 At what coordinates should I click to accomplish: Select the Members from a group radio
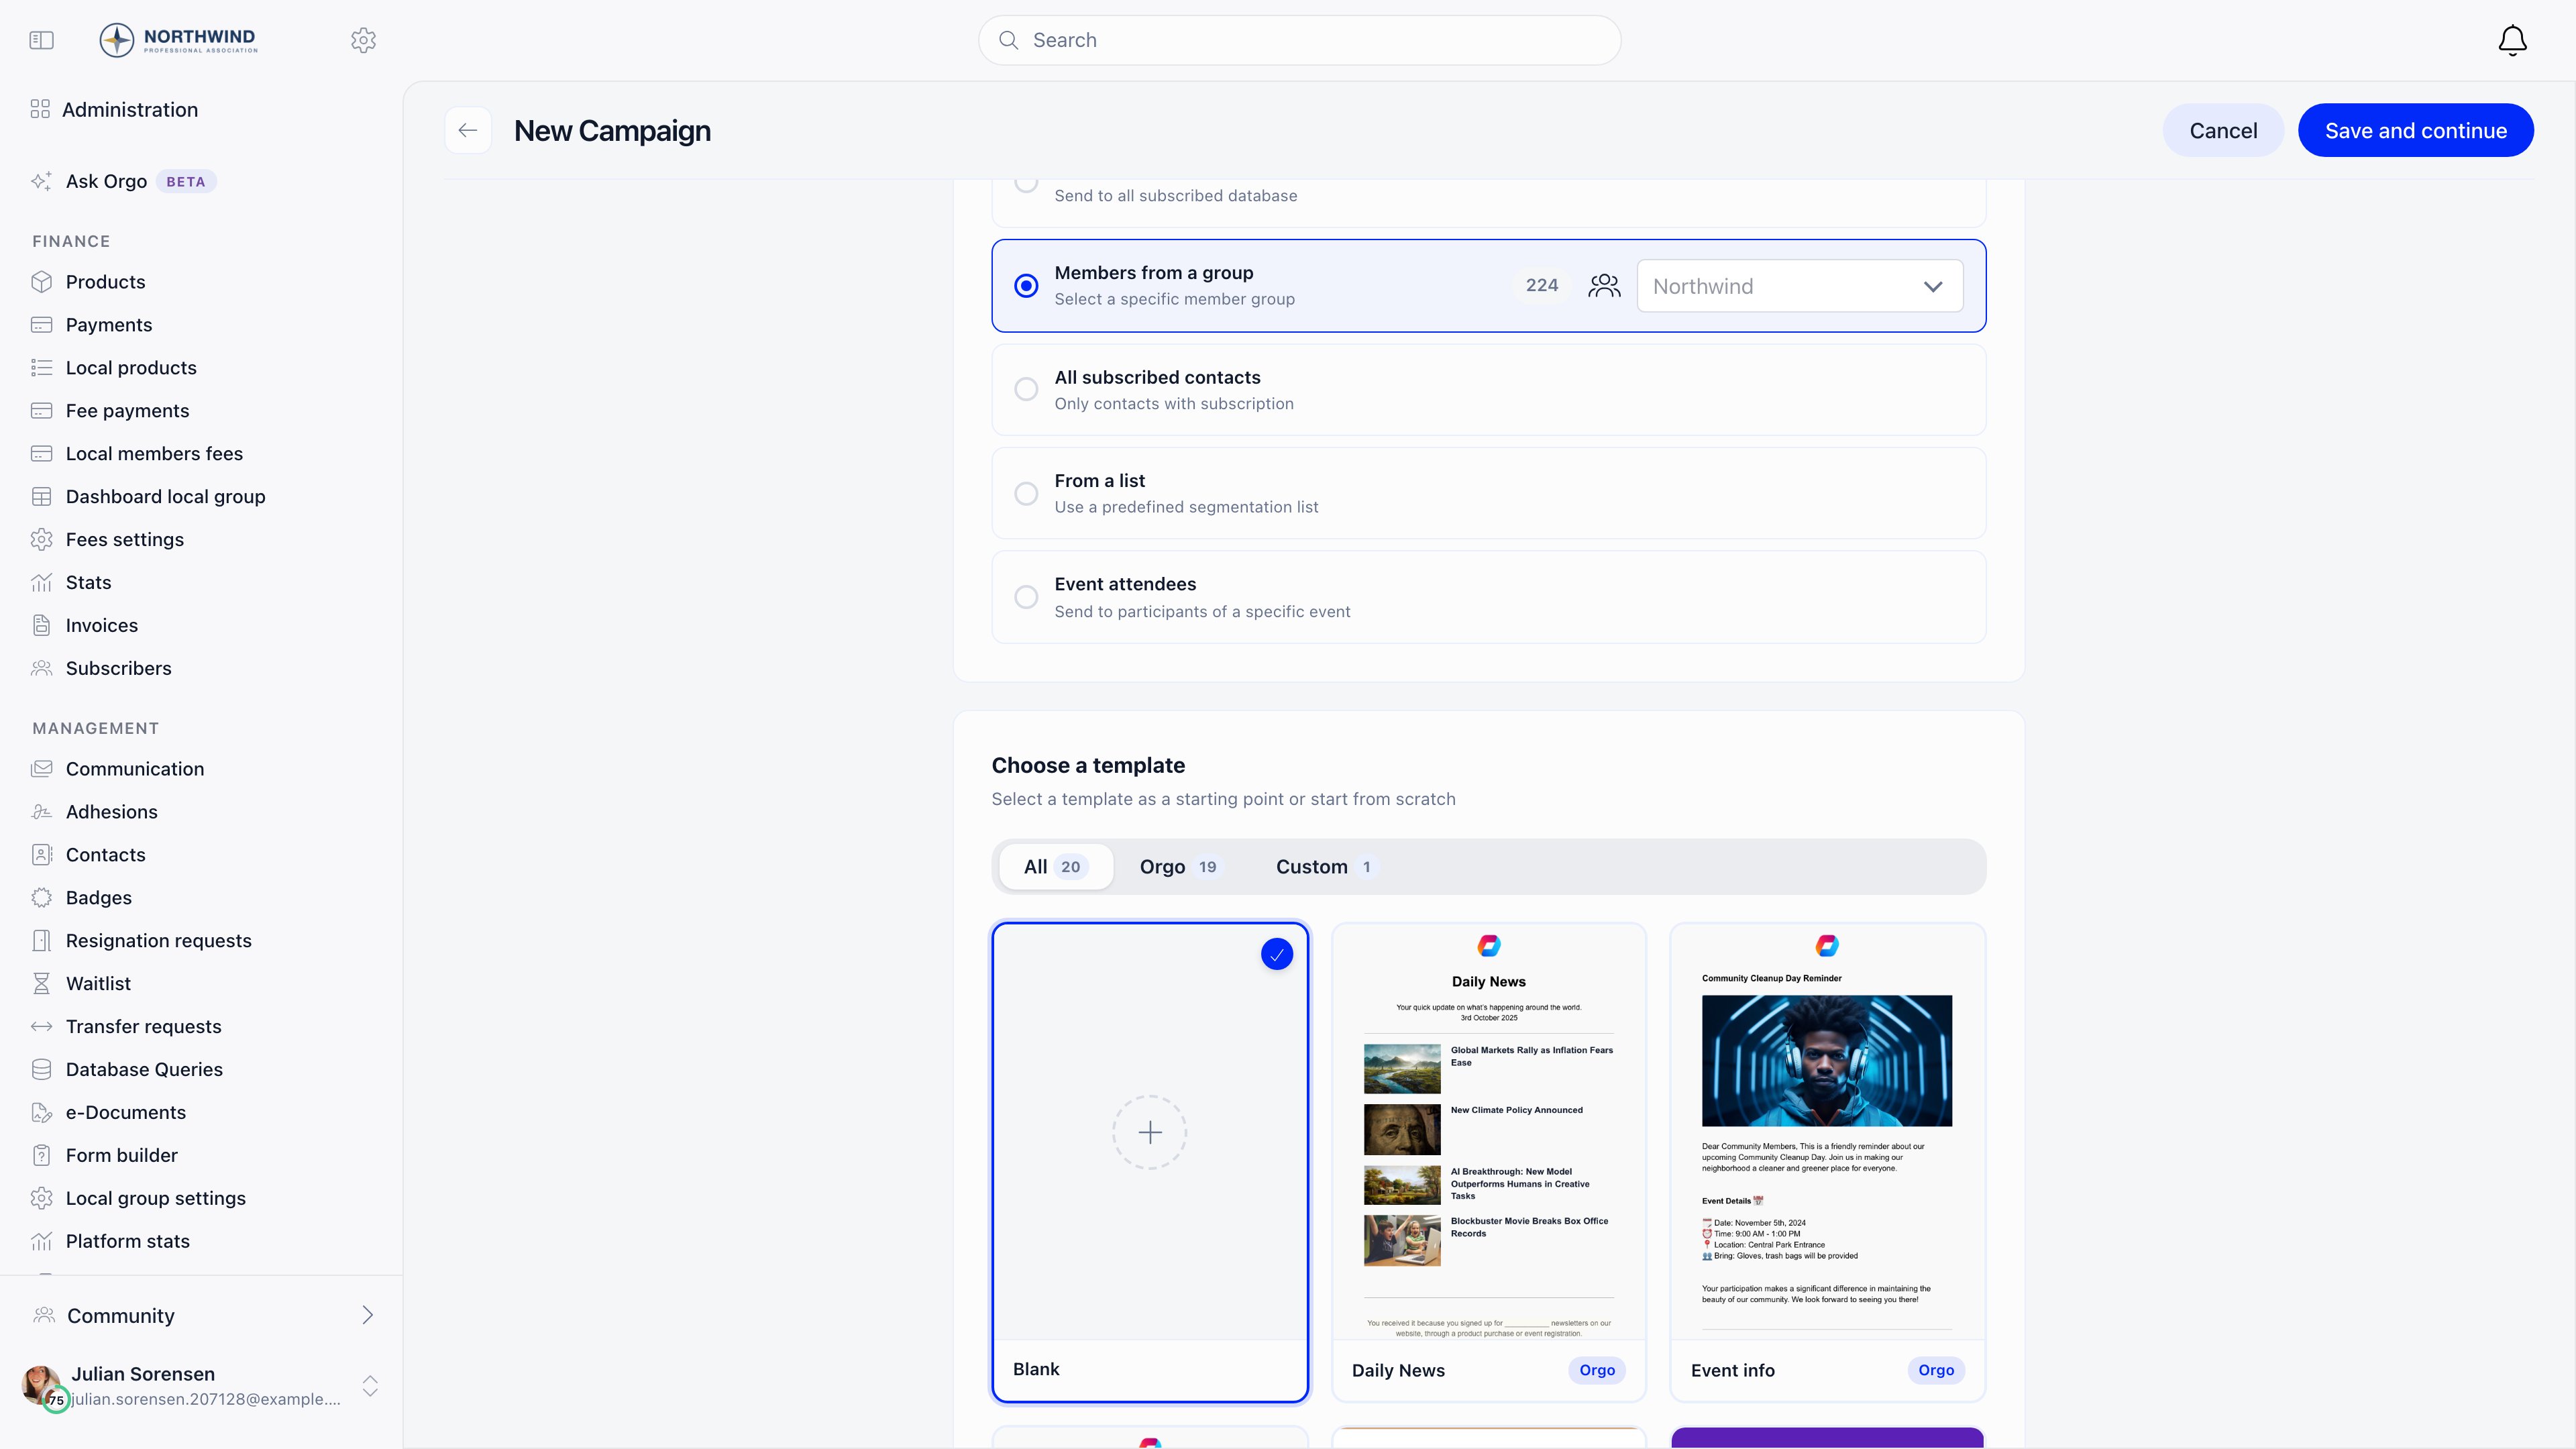point(1026,286)
